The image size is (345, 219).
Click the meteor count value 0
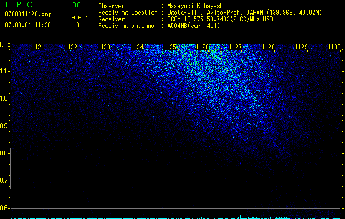(x=78, y=25)
